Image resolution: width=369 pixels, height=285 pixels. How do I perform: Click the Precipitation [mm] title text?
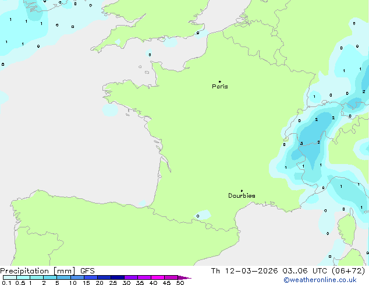[38, 271]
